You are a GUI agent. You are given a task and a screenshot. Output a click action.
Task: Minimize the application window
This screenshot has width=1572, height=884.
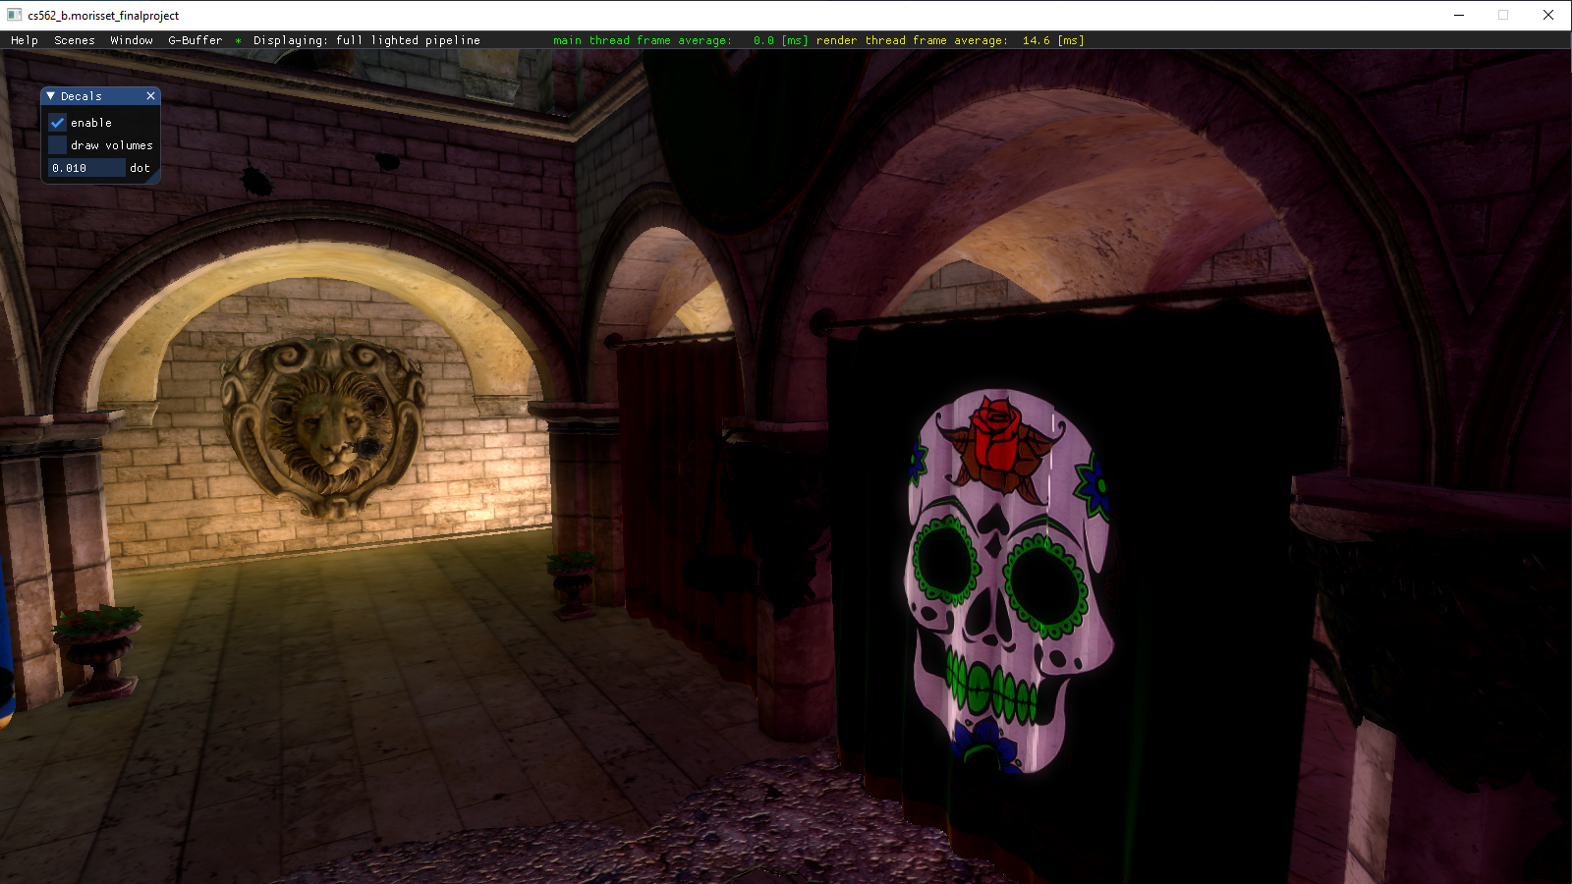1459,15
